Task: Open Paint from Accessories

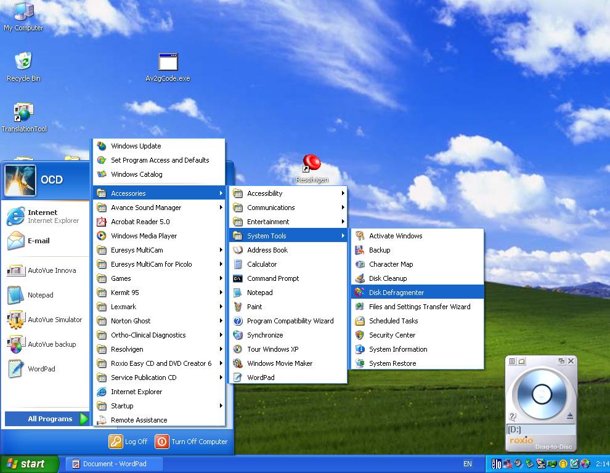Action: [288, 307]
